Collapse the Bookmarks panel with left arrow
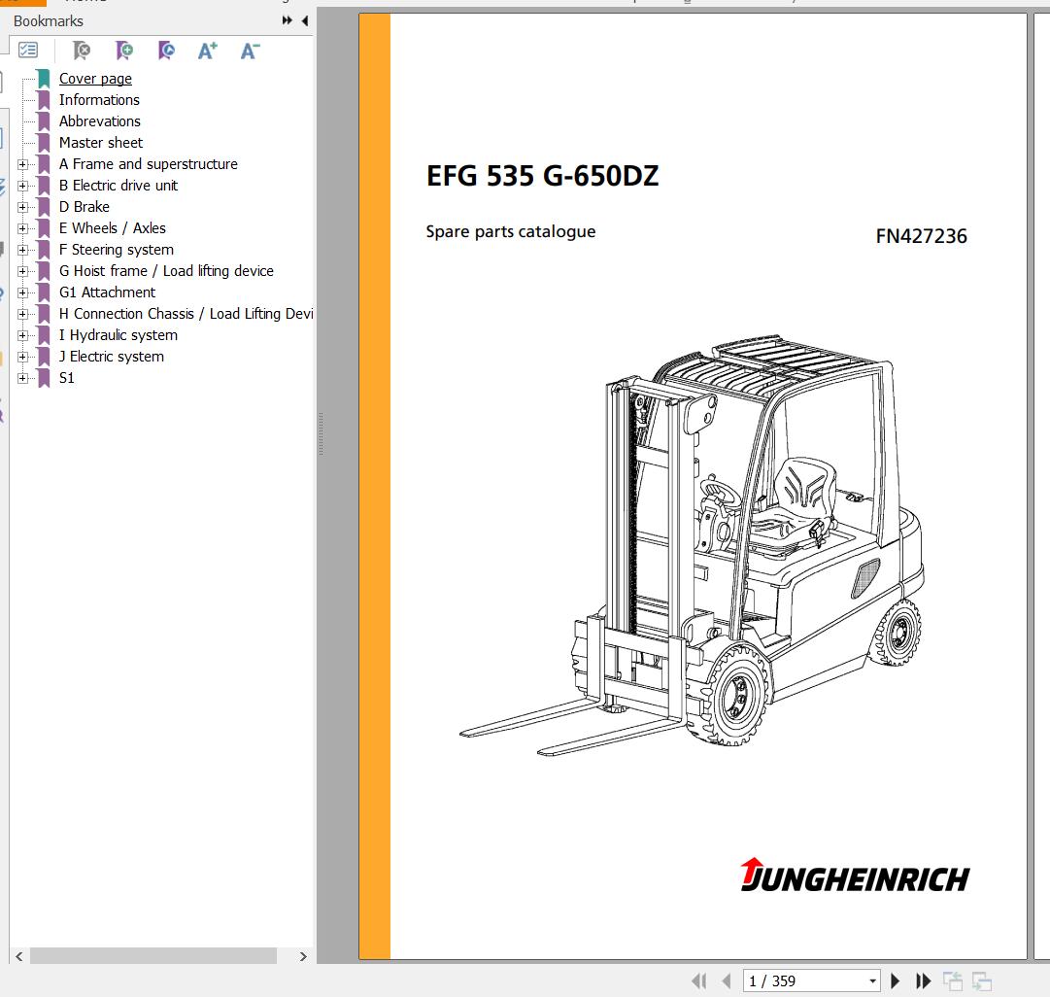The width and height of the screenshot is (1050, 997). 305,20
